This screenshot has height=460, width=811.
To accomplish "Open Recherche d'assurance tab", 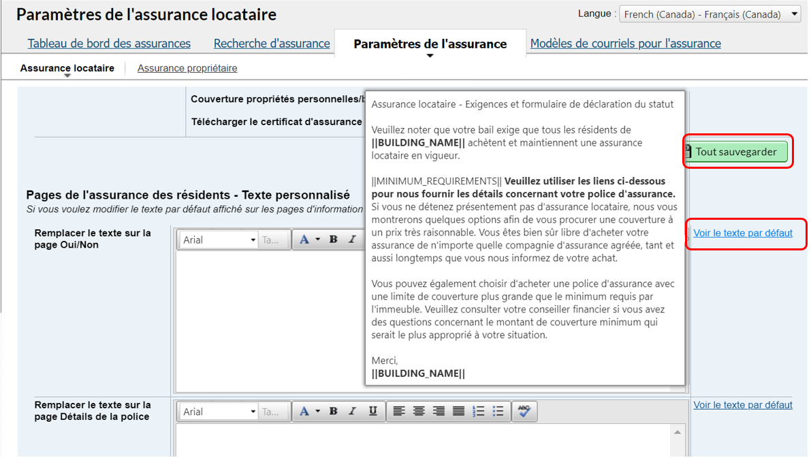I will [272, 44].
